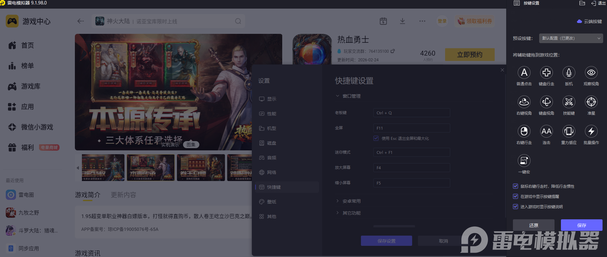Choose the 准星 crosshair icon
607x257 pixels.
pyautogui.click(x=591, y=102)
